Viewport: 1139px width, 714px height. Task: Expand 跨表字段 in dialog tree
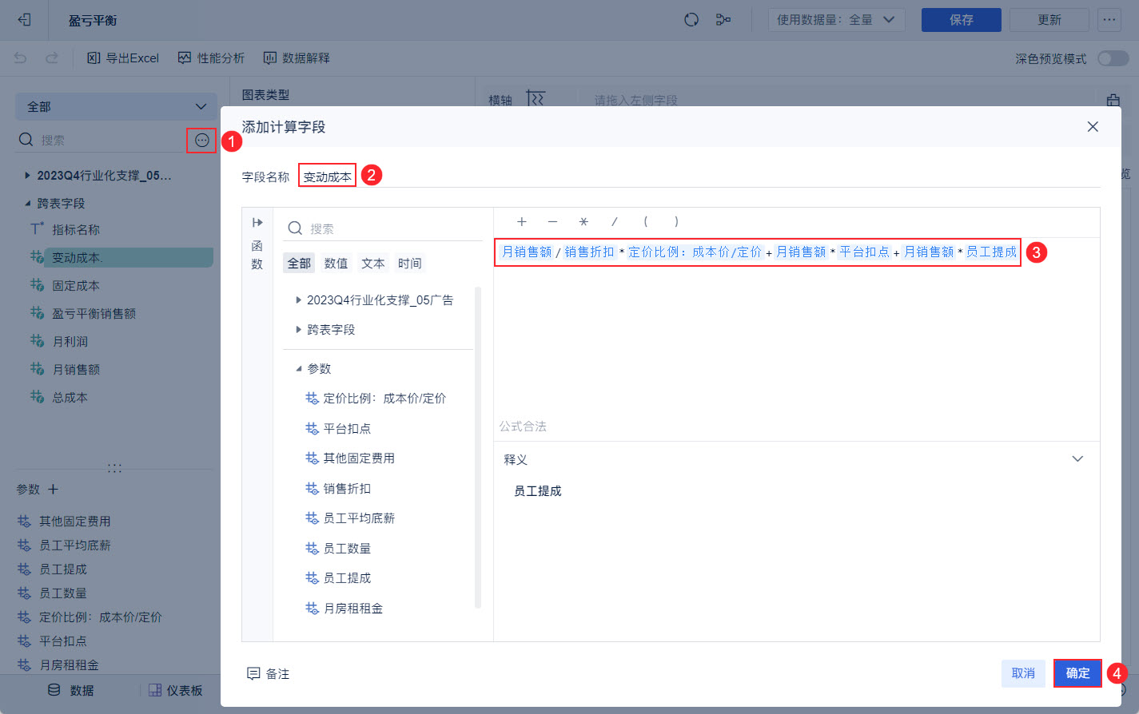299,329
